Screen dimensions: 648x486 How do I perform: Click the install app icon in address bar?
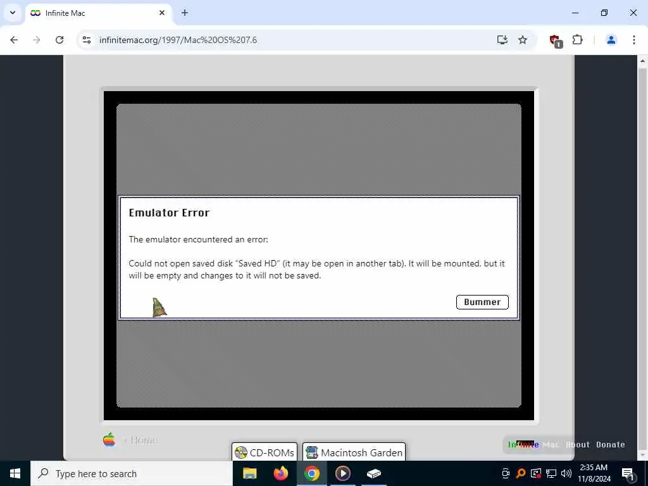coord(502,40)
